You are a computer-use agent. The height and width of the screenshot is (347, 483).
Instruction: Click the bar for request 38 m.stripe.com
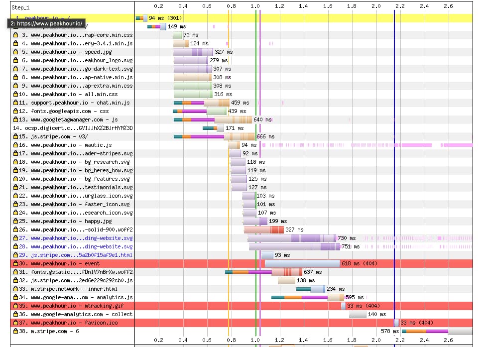[x=437, y=331]
